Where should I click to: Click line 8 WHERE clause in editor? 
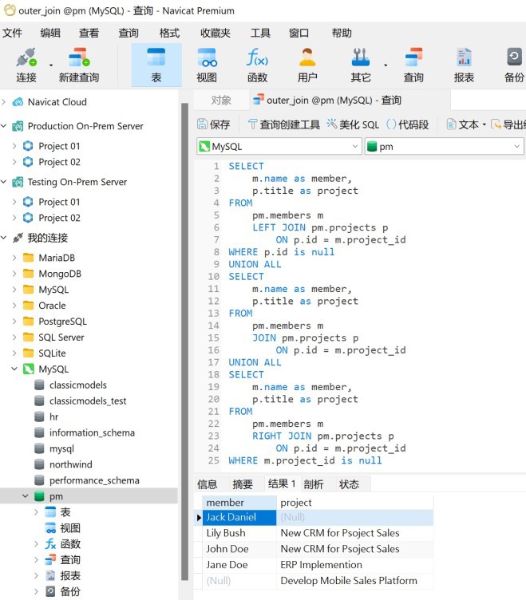pos(282,252)
